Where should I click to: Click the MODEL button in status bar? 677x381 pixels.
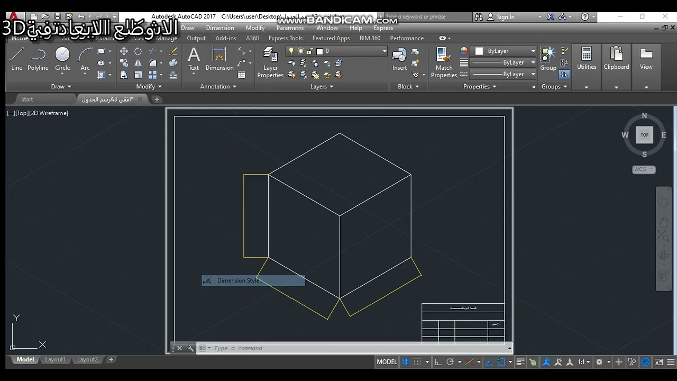pos(387,362)
